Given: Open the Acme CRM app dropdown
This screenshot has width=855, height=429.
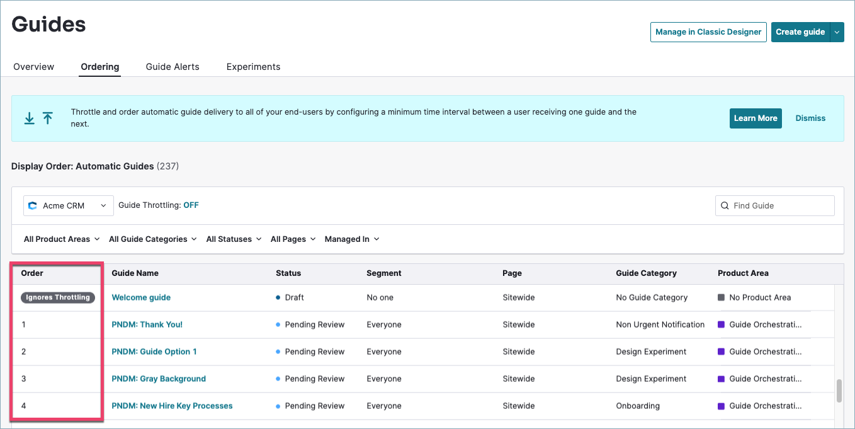Looking at the screenshot, I should point(69,205).
